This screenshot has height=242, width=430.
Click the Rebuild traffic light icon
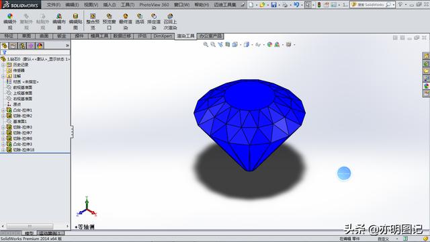coord(319,5)
